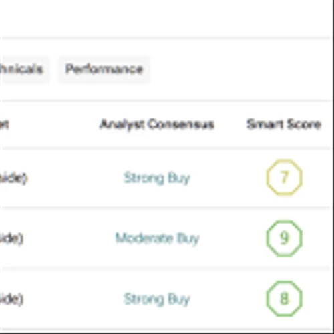Click the Moderate Buy consensus link

(157, 238)
